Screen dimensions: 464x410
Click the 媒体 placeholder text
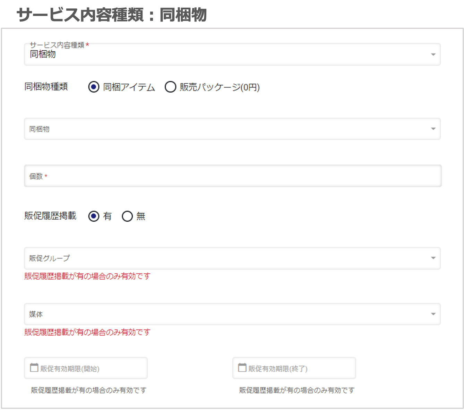[36, 315]
